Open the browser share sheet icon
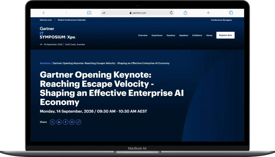Image resolution: width=275 pixels, height=157 pixels. [185, 13]
